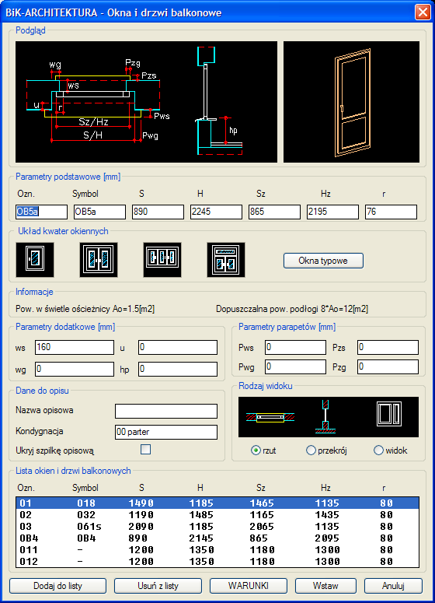
Task: Click the Anuluj button
Action: click(x=393, y=586)
